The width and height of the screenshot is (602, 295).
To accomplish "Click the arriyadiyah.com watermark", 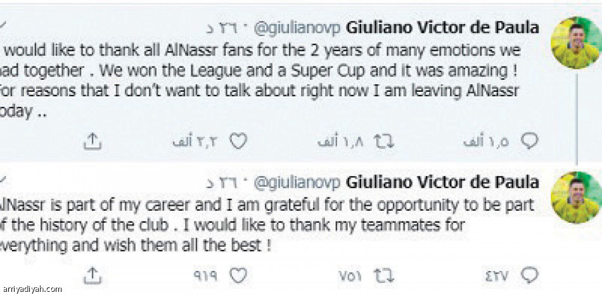I will (31, 289).
